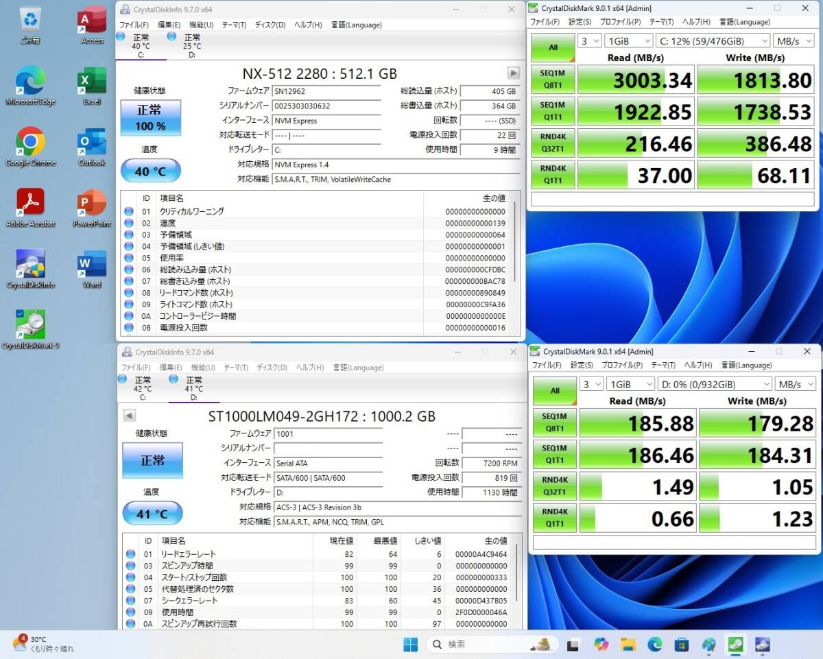The image size is (823, 659).
Task: Open 設定(S) menu in the upper CrystalDiskMark
Action: (x=580, y=21)
